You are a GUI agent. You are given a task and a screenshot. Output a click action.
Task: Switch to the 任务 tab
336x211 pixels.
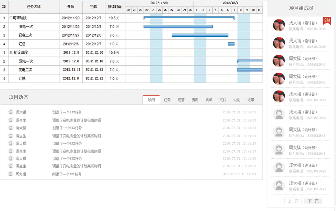[x=167, y=100]
